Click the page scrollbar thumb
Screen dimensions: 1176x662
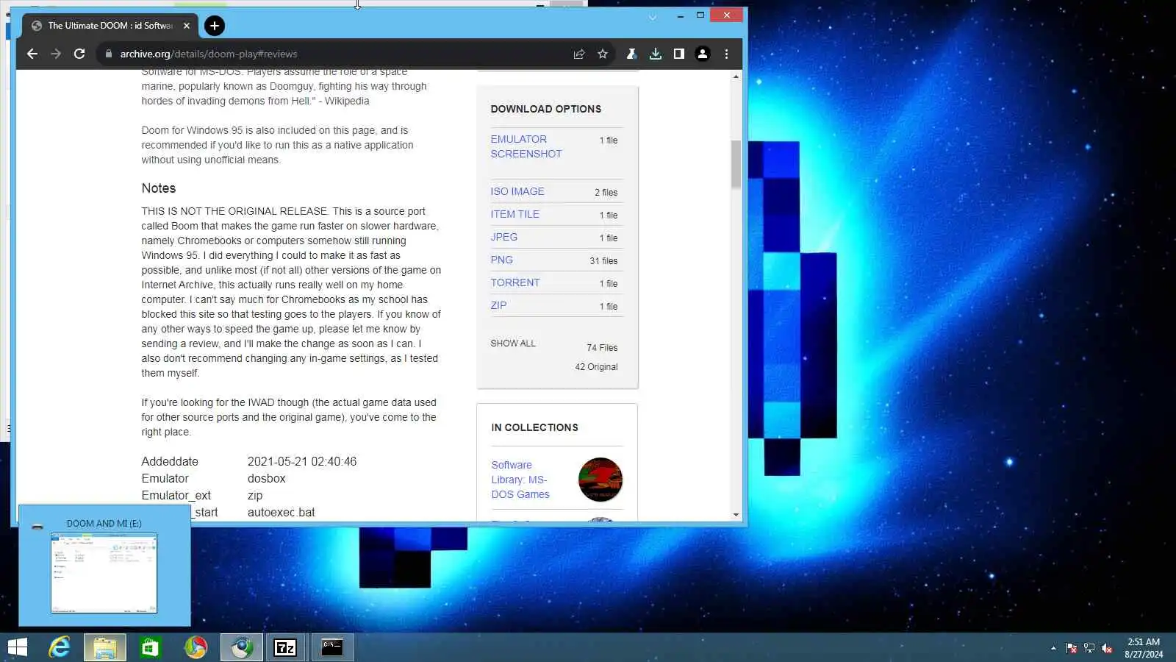[x=736, y=163]
